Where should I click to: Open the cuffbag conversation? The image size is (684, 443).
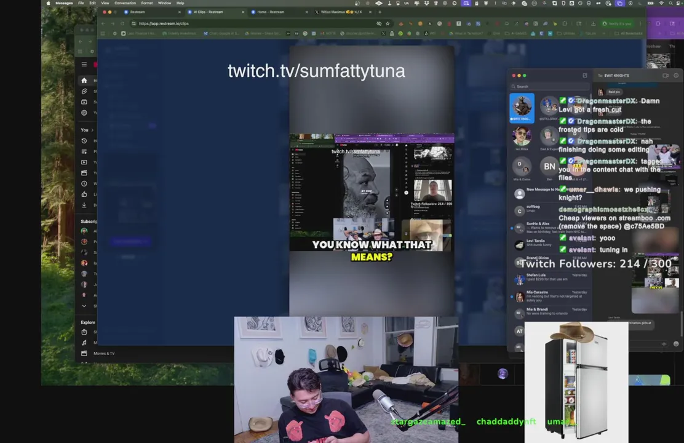click(550, 210)
